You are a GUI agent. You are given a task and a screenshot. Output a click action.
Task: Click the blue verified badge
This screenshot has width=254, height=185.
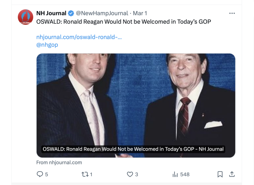click(71, 13)
